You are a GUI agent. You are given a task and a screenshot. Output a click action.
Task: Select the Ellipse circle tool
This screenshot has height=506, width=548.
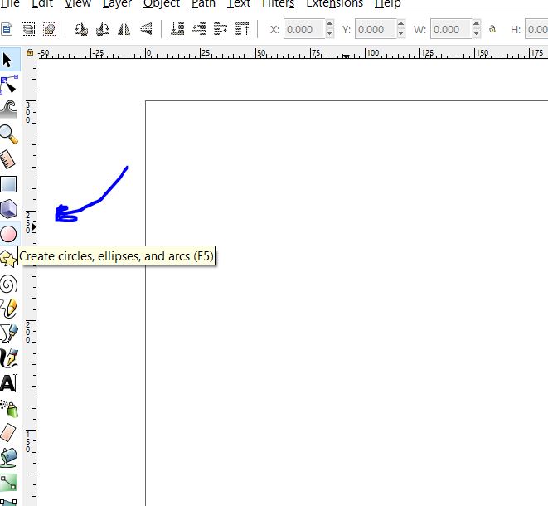(8, 234)
